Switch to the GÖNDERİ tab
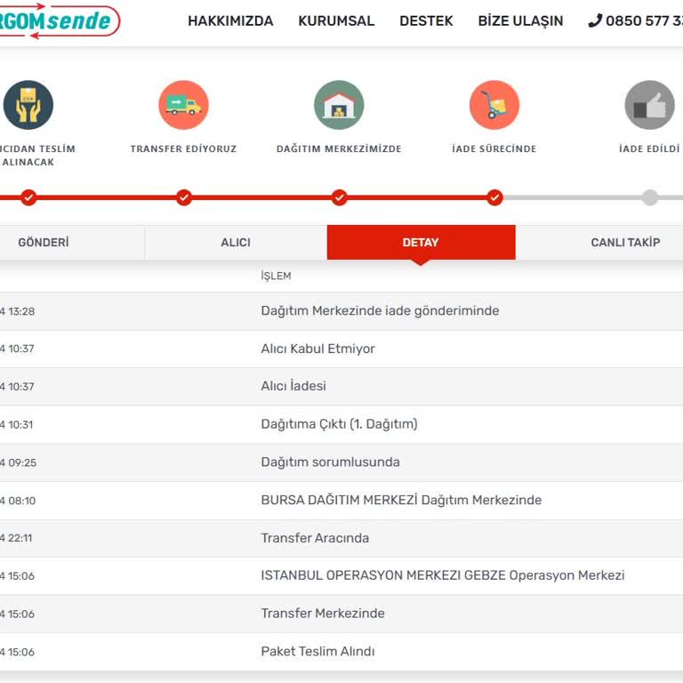683x683 pixels. (x=72, y=242)
